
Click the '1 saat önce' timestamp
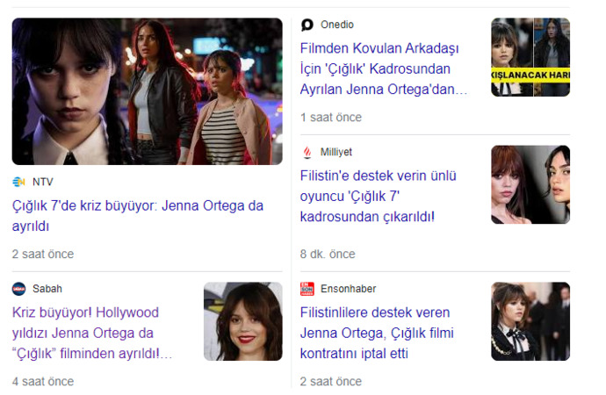331,118
